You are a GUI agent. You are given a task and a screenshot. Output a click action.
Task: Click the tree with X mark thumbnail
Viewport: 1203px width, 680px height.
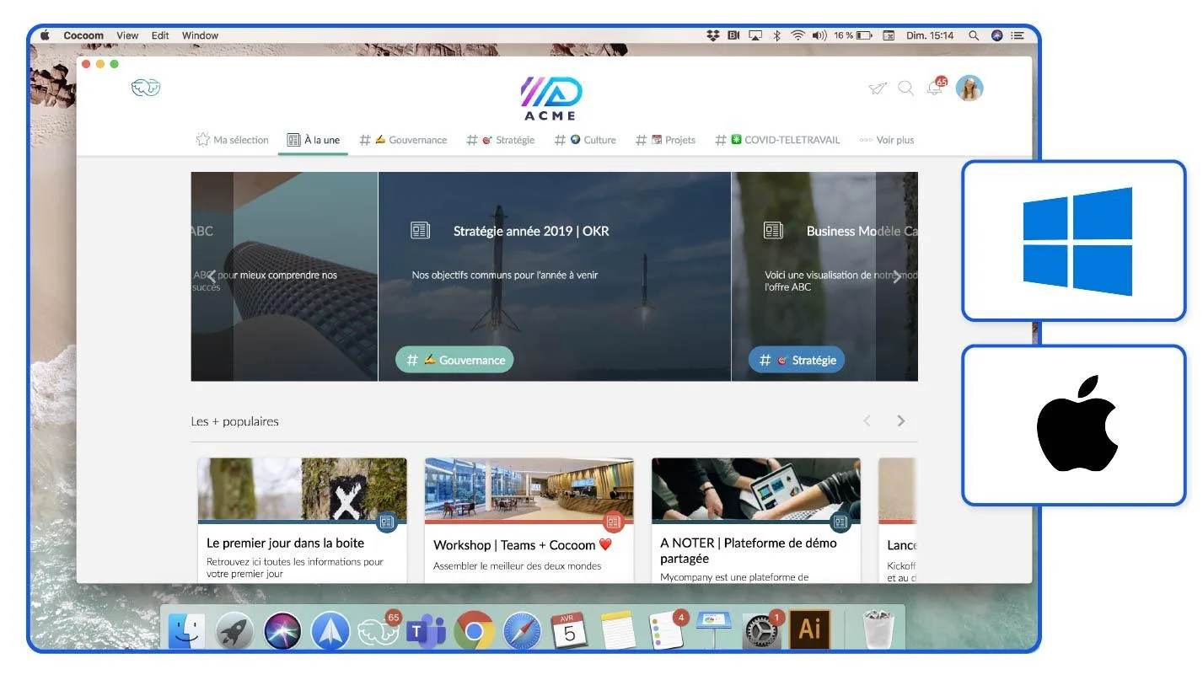(x=302, y=489)
